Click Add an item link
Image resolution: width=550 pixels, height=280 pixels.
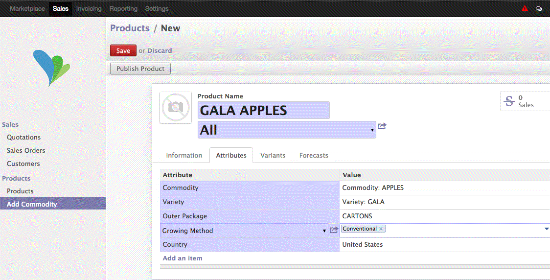click(x=183, y=258)
